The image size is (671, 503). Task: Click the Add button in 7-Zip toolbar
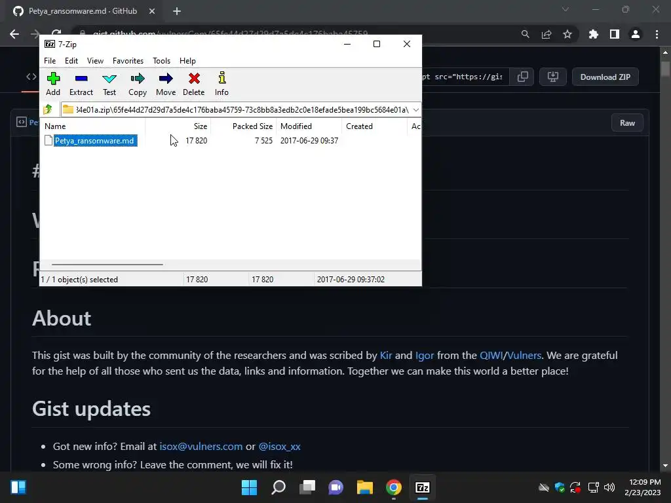53,84
